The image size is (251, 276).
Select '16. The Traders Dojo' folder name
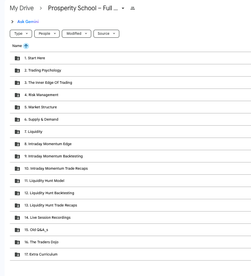pyautogui.click(x=41, y=242)
